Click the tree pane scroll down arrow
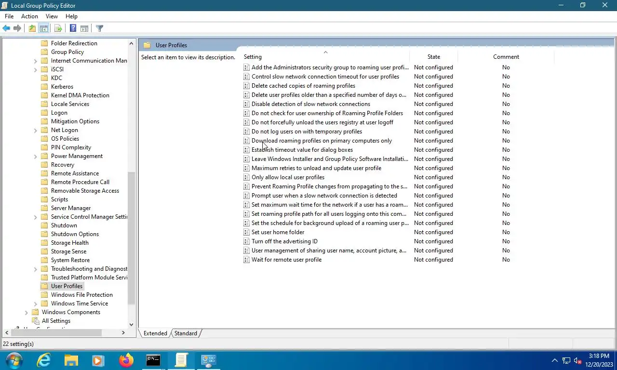The width and height of the screenshot is (617, 370). point(131,325)
